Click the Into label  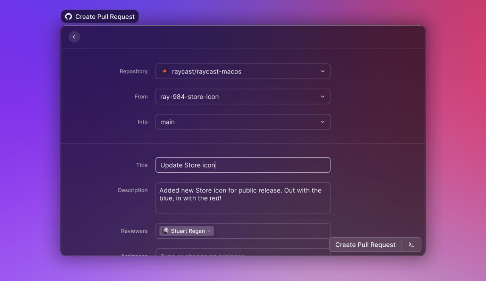pyautogui.click(x=143, y=122)
